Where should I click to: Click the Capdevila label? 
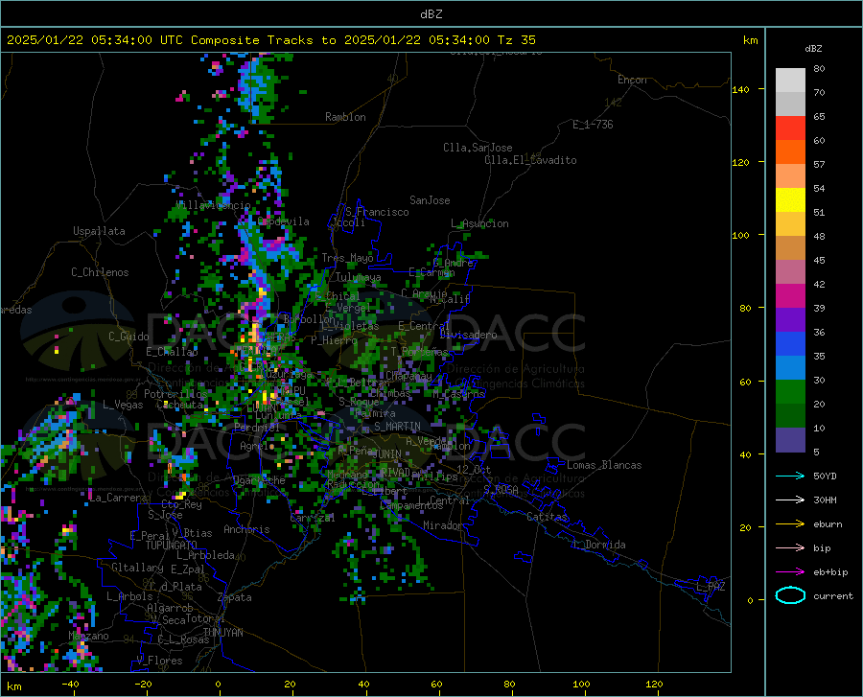[284, 221]
